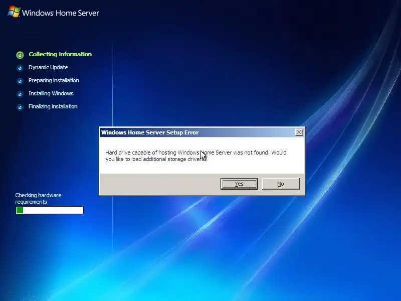Screen dimensions: 401x301
Task: Click Yes to load storage drivers
Action: point(239,184)
